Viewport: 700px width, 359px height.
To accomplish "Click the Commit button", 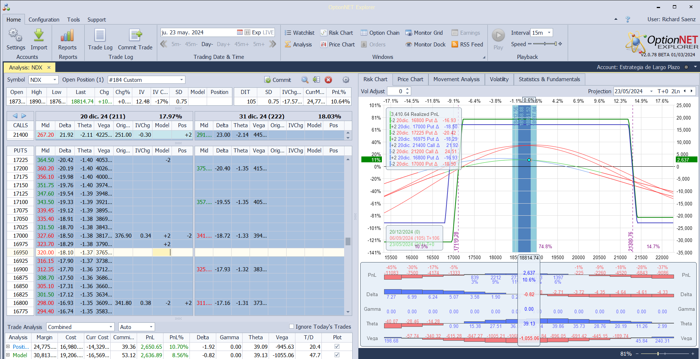I will pyautogui.click(x=277, y=80).
